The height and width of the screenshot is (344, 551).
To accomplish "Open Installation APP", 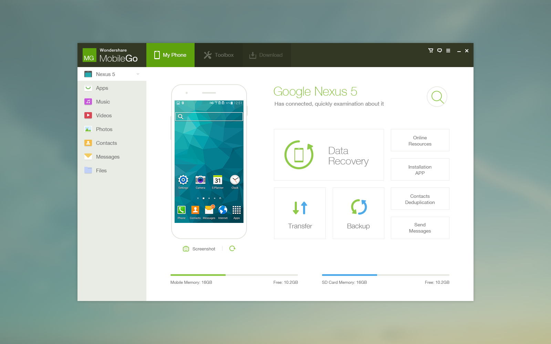I will 420,170.
